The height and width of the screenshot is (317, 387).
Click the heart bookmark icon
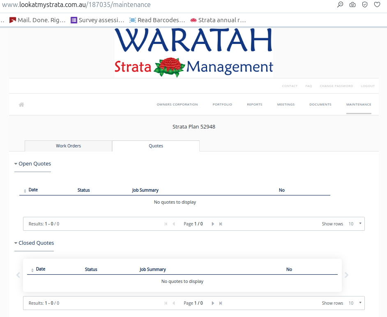pos(377,5)
